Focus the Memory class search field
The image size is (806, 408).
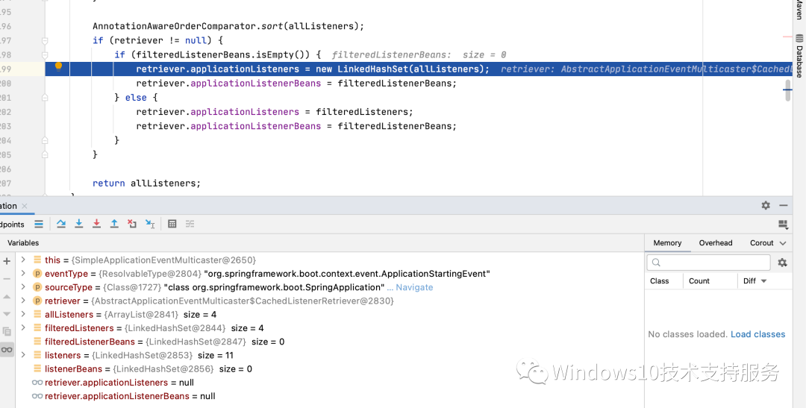coord(709,263)
